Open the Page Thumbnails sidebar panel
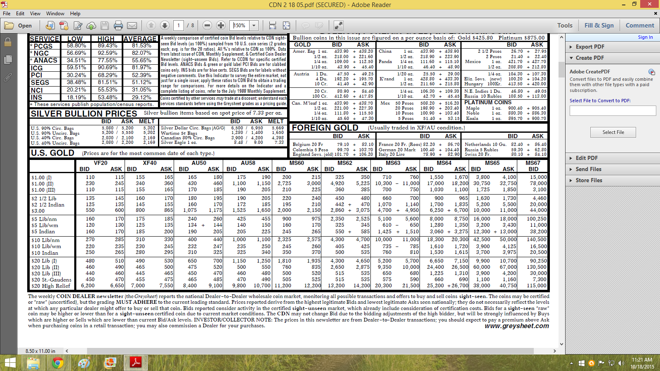The height and width of the screenshot is (371, 660). (x=8, y=60)
